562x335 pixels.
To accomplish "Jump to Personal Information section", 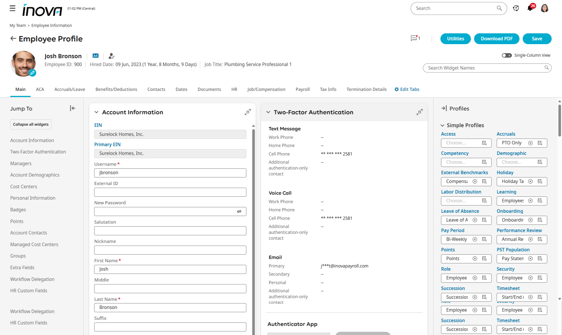I will (33, 198).
